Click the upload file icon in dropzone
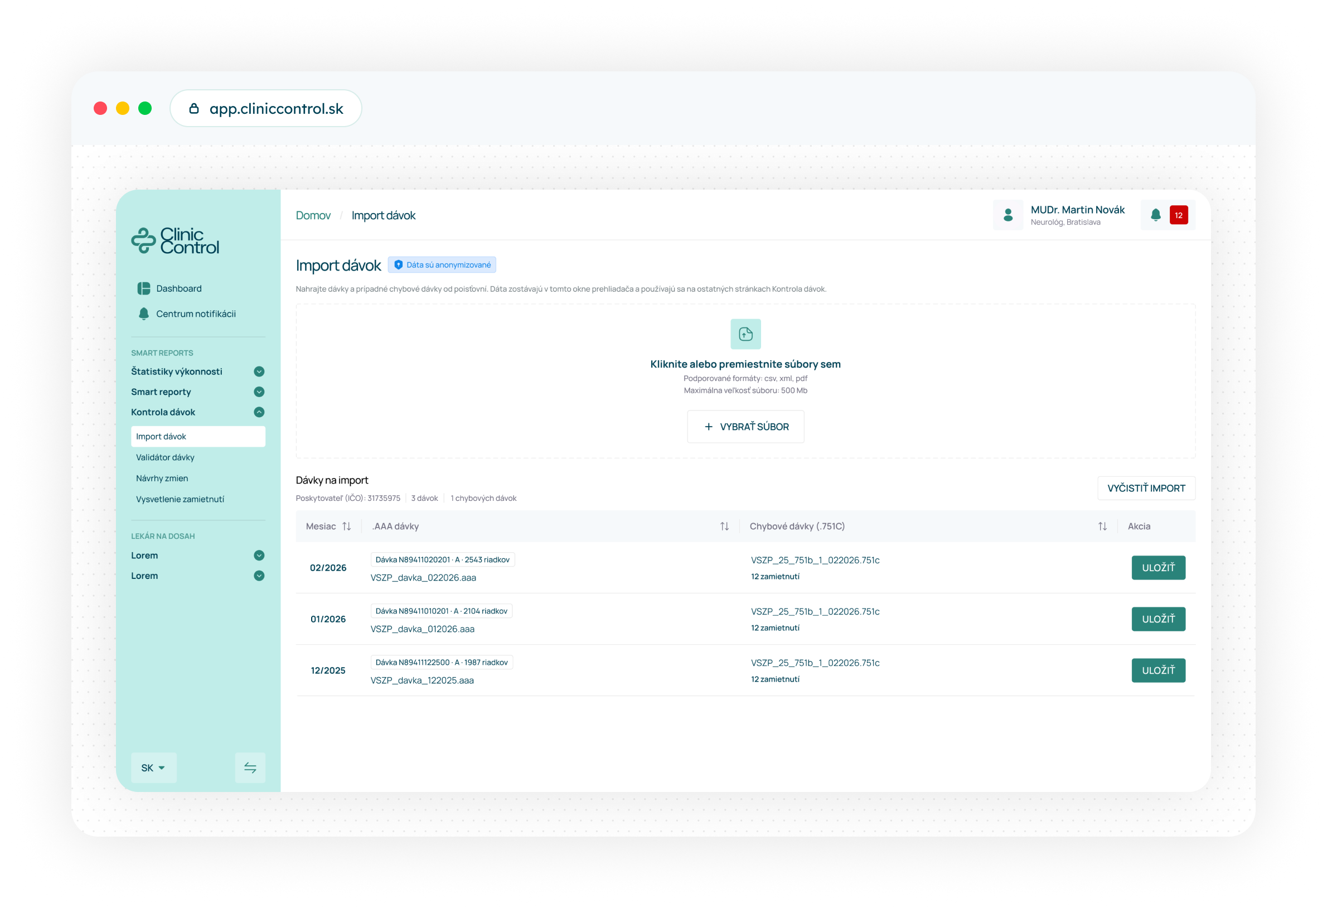Viewport: 1327px width, 908px height. (745, 334)
